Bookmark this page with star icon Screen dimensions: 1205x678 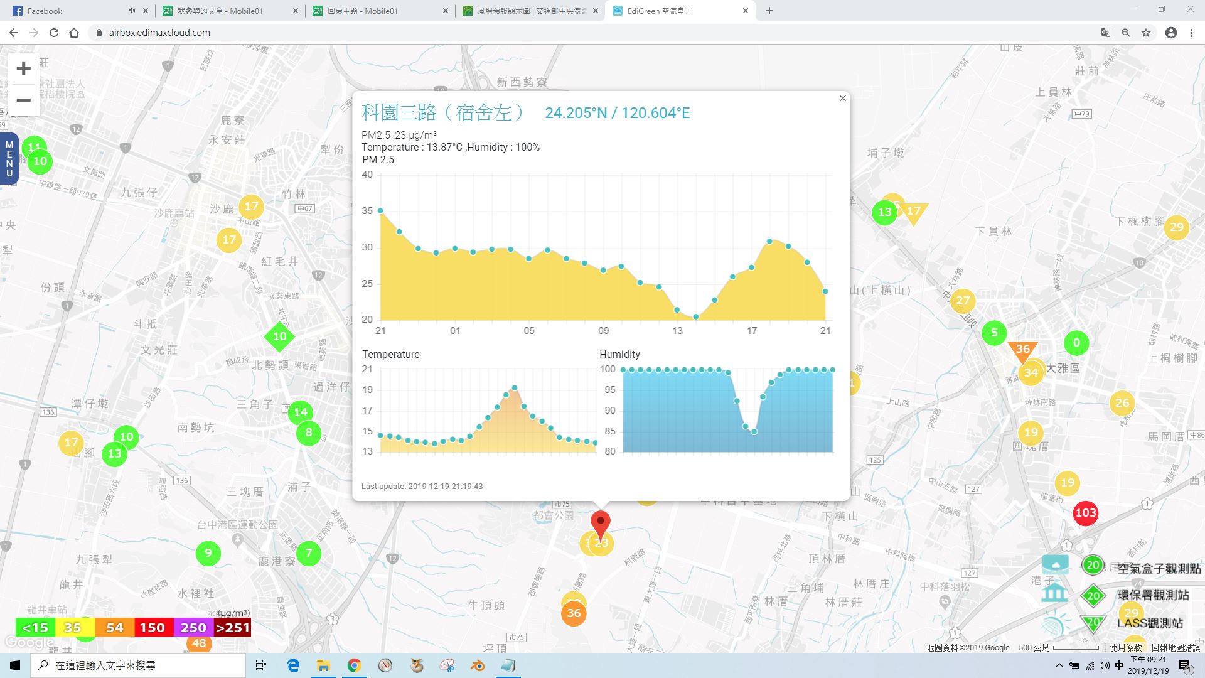pyautogui.click(x=1146, y=33)
